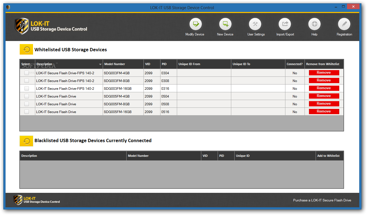Remove SDG003FM-8GB from whitelist
The width and height of the screenshot is (367, 215).
pyautogui.click(x=324, y=80)
